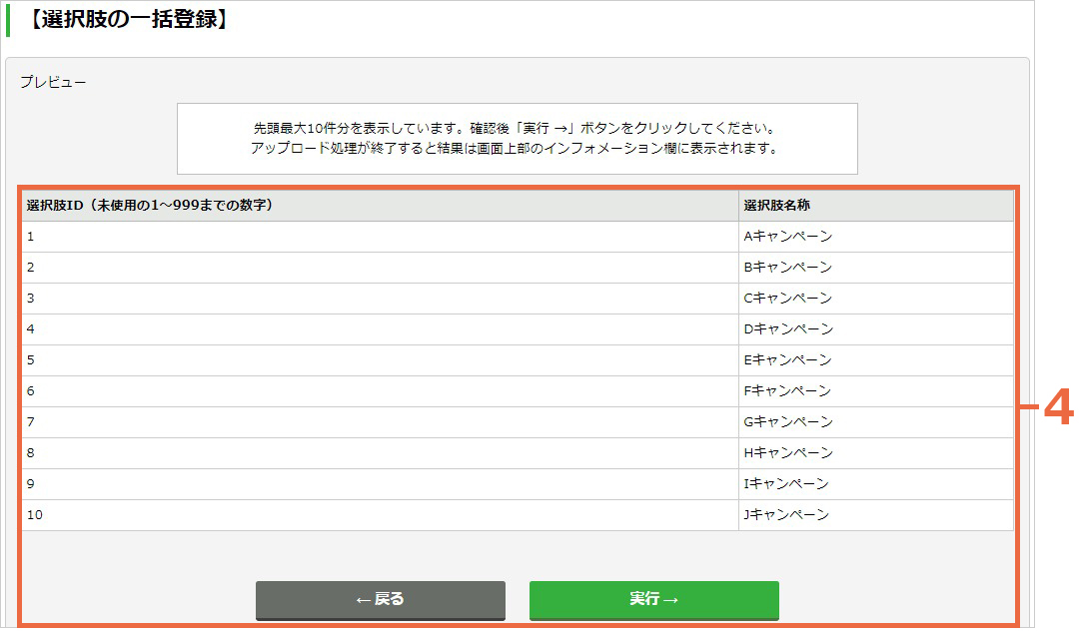The height and width of the screenshot is (635, 1080).
Task: Click ID cell 2 in the table
Action: 380,268
